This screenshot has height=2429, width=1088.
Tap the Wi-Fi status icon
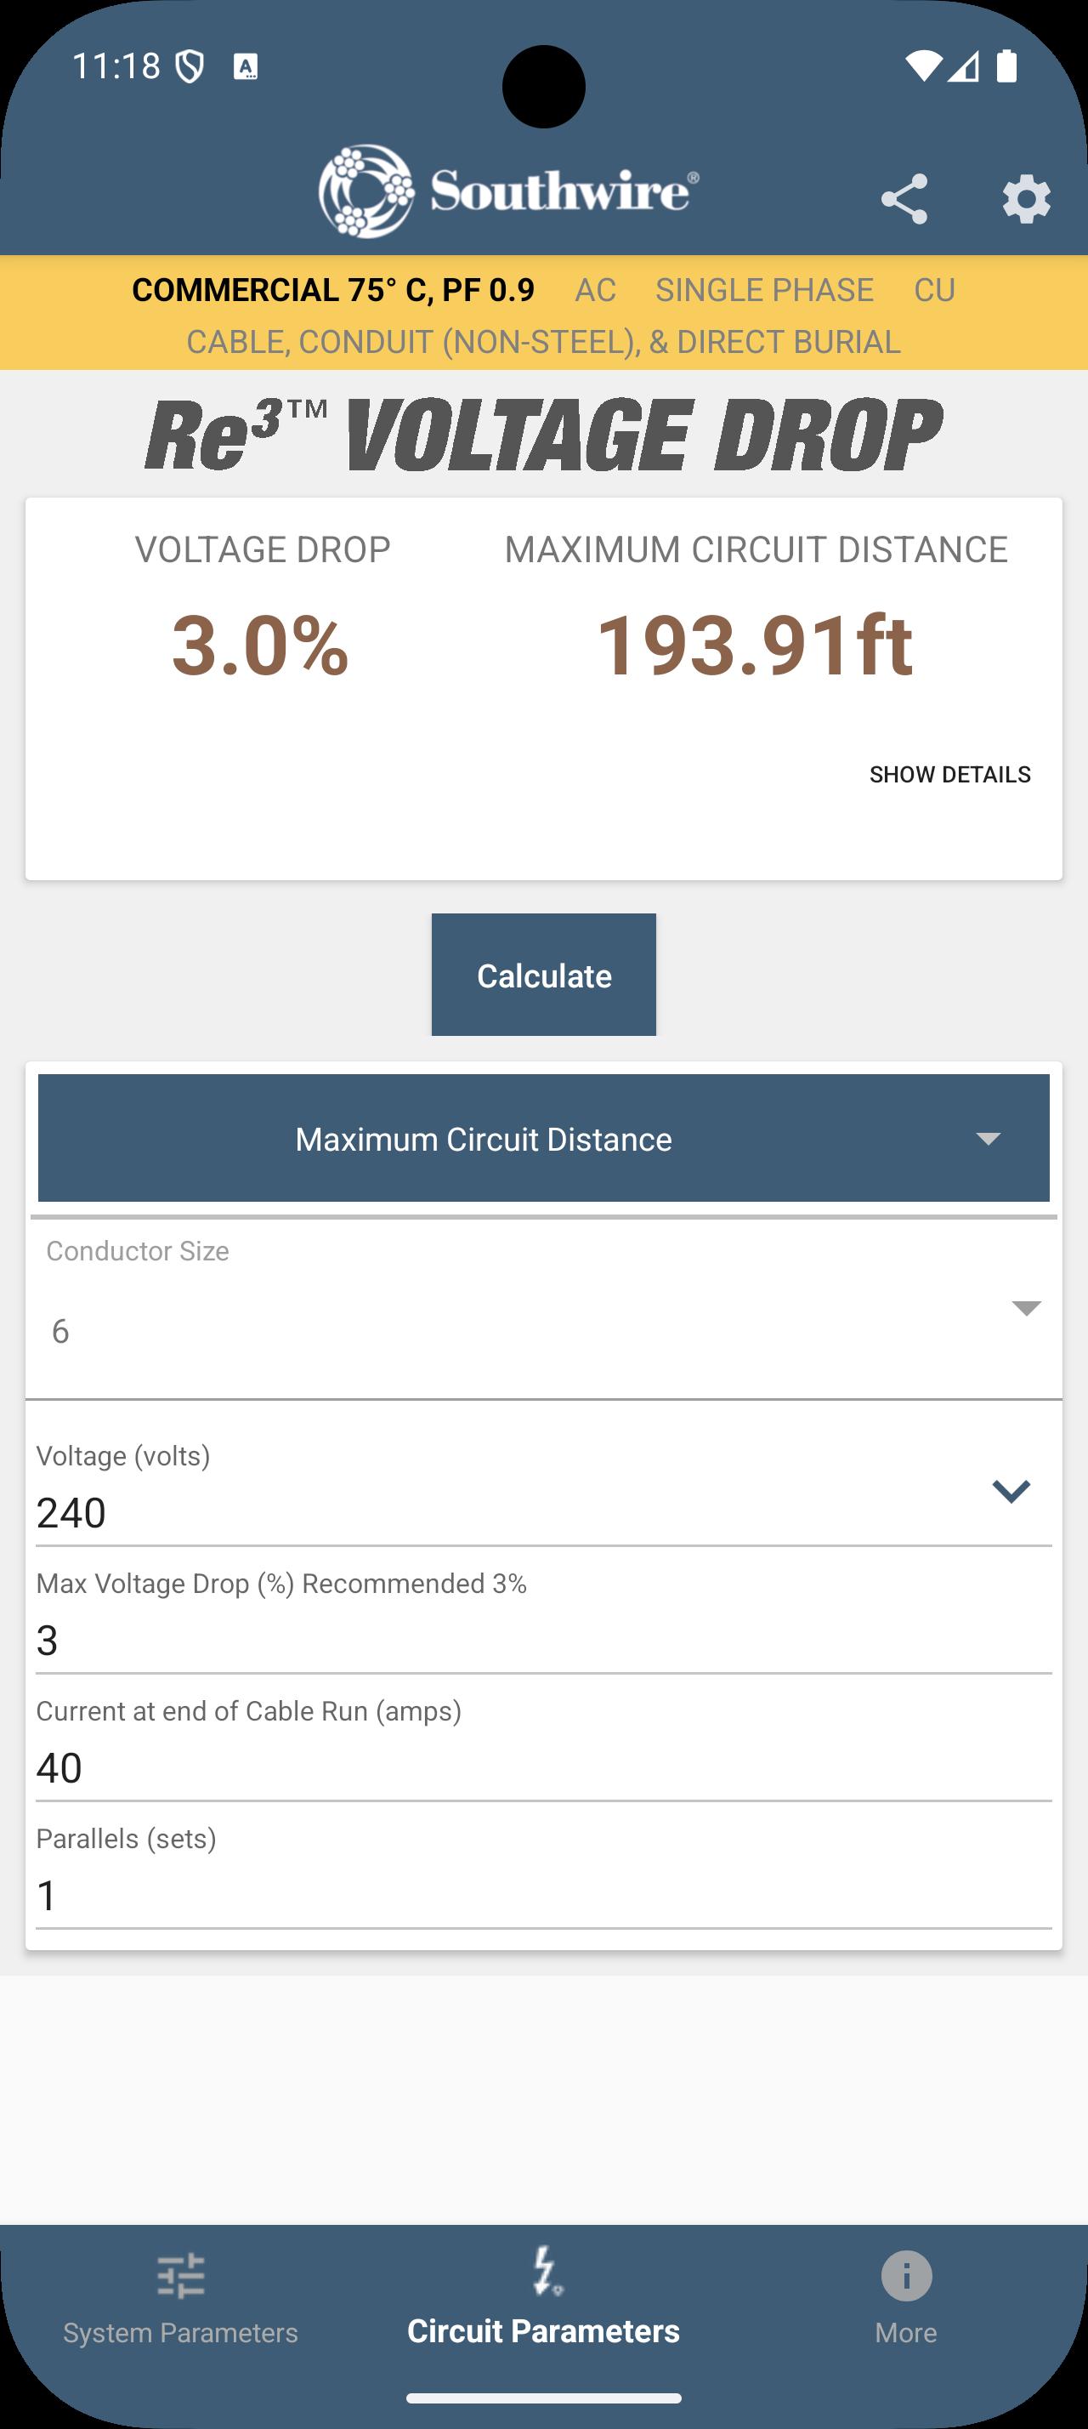tap(923, 66)
